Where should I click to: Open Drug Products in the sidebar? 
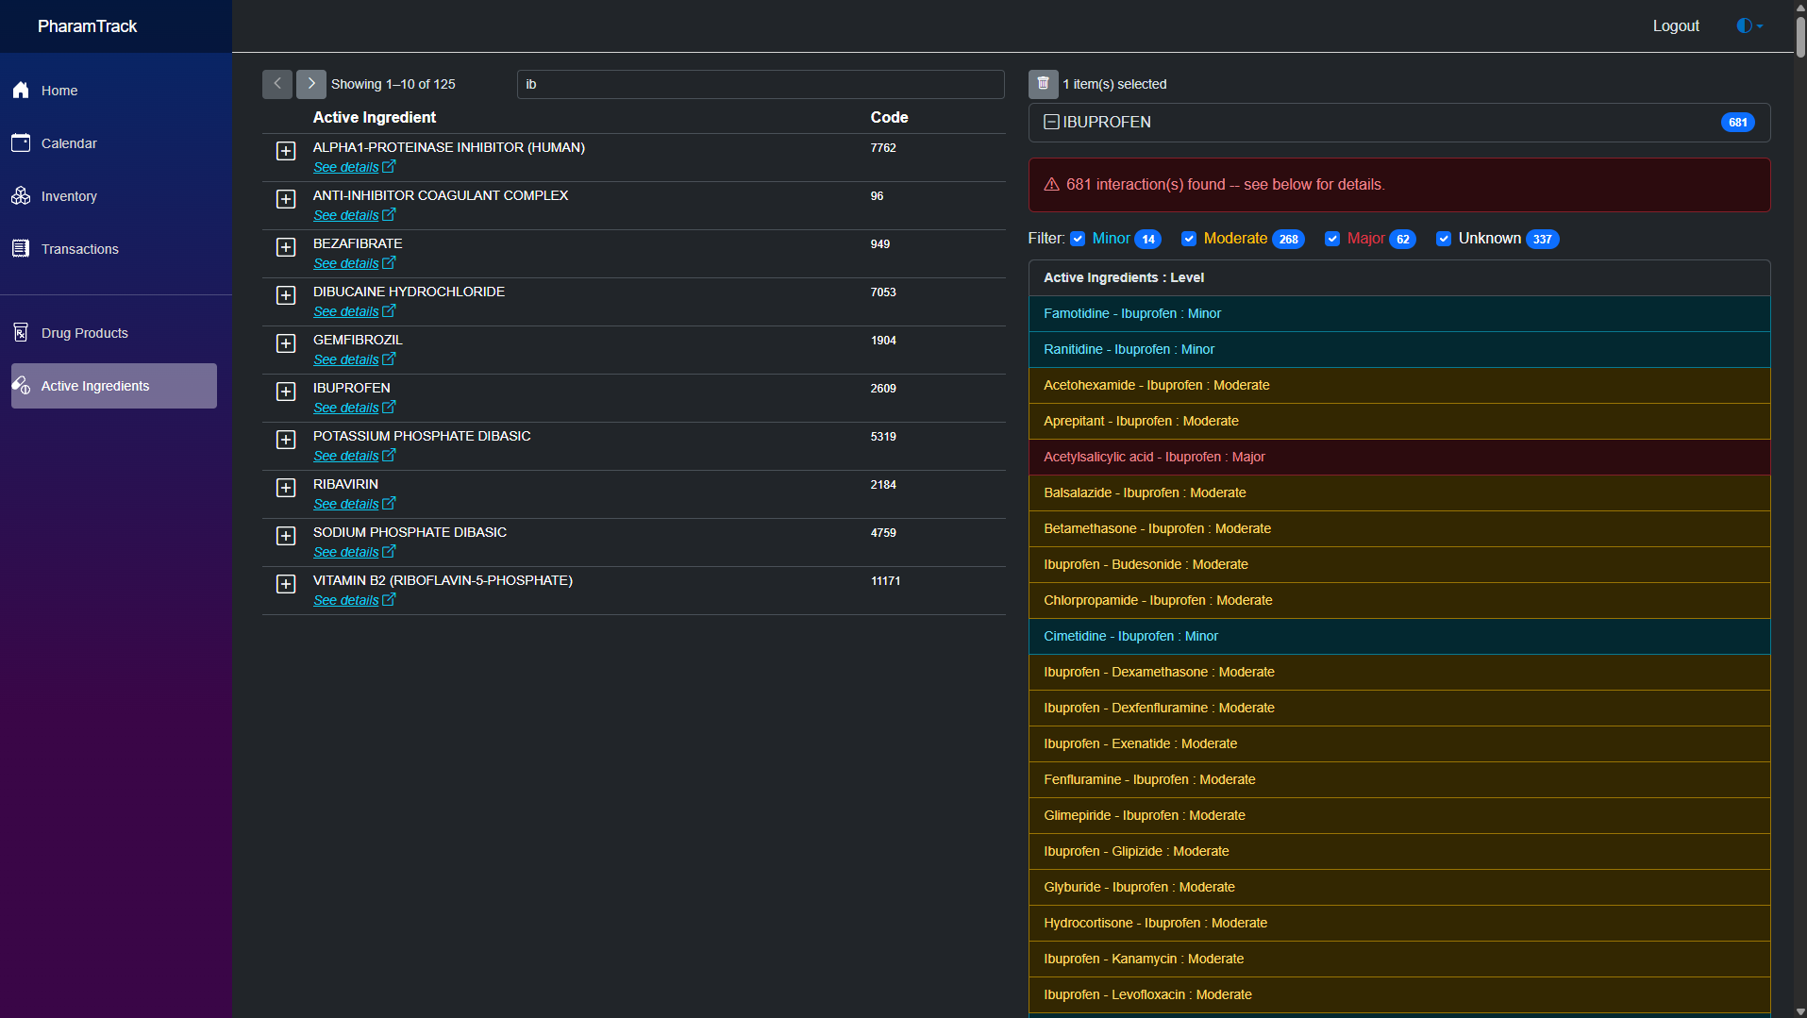[84, 333]
